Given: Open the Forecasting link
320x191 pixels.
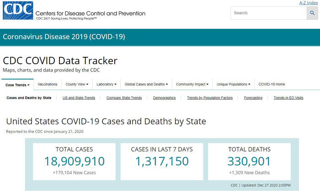Looking at the screenshot, I should click(x=253, y=98).
